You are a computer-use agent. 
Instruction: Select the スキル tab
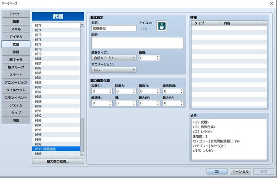coord(16,29)
